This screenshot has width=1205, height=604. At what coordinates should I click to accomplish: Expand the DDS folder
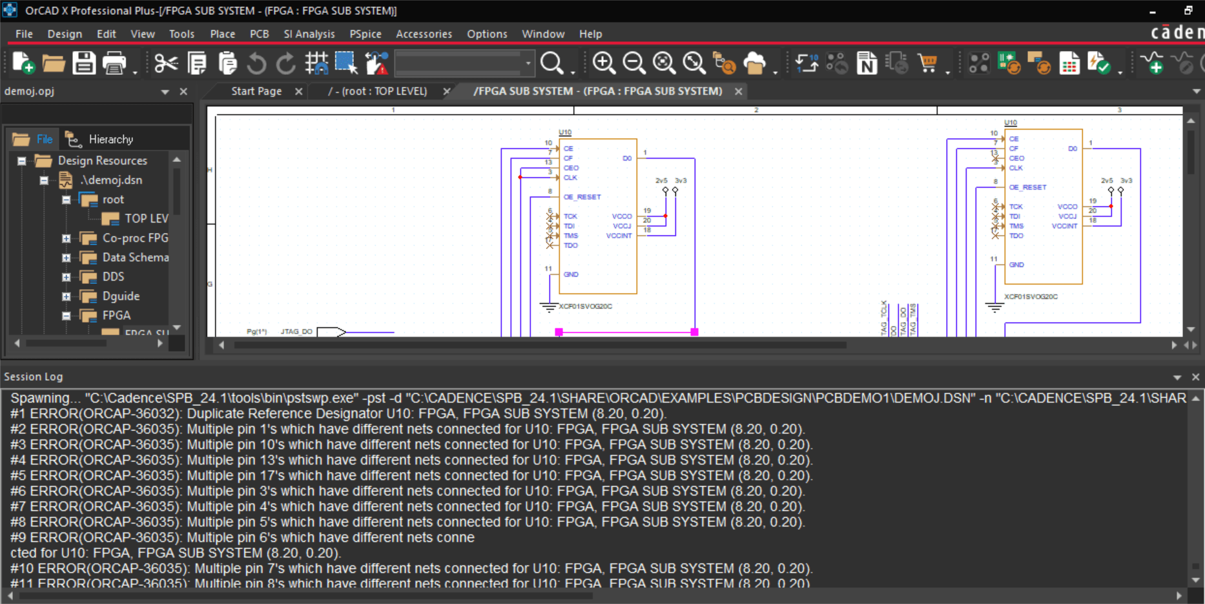[66, 277]
